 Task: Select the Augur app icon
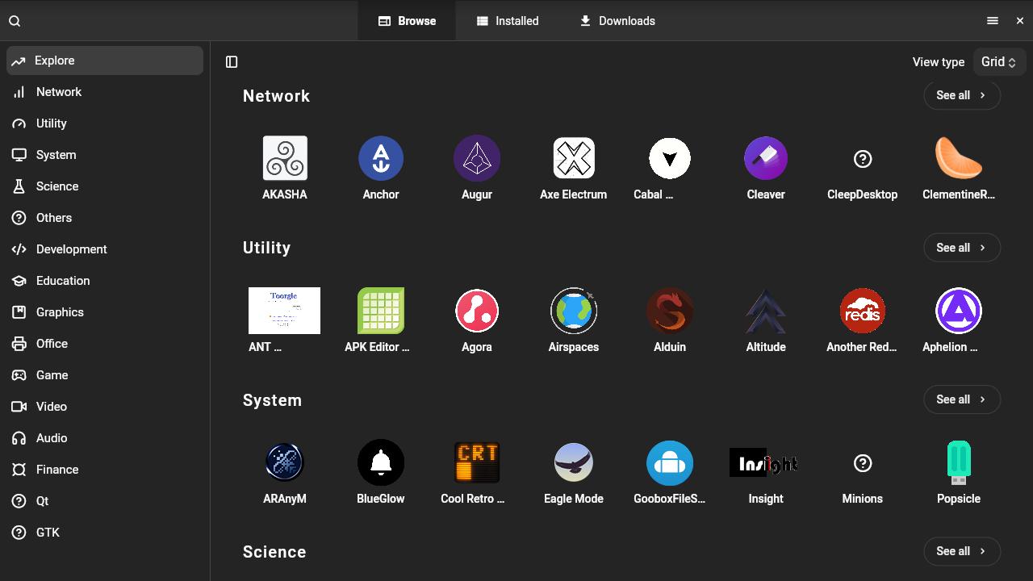477,158
